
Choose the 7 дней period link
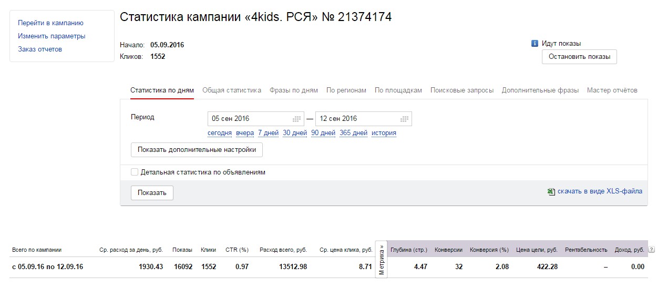(268, 133)
